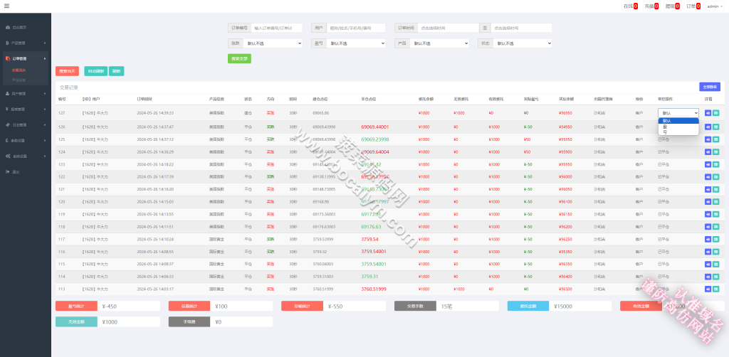The height and width of the screenshot is (357, 729).
Task: Click the system settings gears icon in sidebar
Action: click(8, 156)
